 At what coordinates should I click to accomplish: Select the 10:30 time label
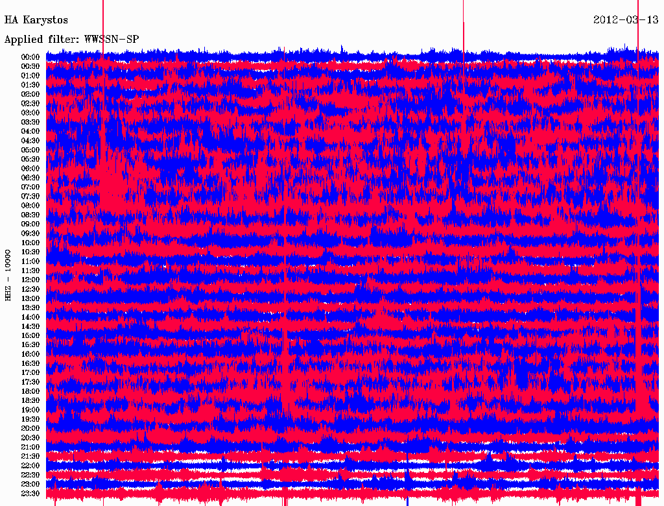click(30, 252)
